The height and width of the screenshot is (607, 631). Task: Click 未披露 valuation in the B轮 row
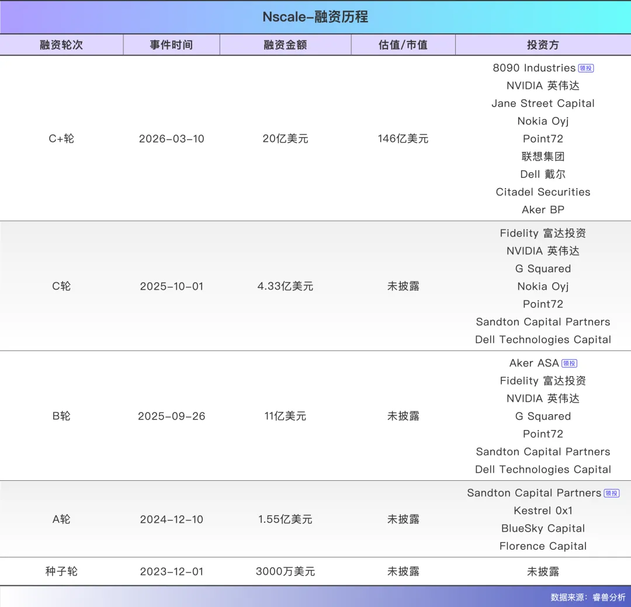(403, 416)
